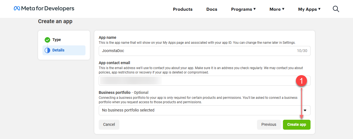Go to the Details step
Image resolution: width=353 pixels, height=139 pixels.
click(64, 50)
